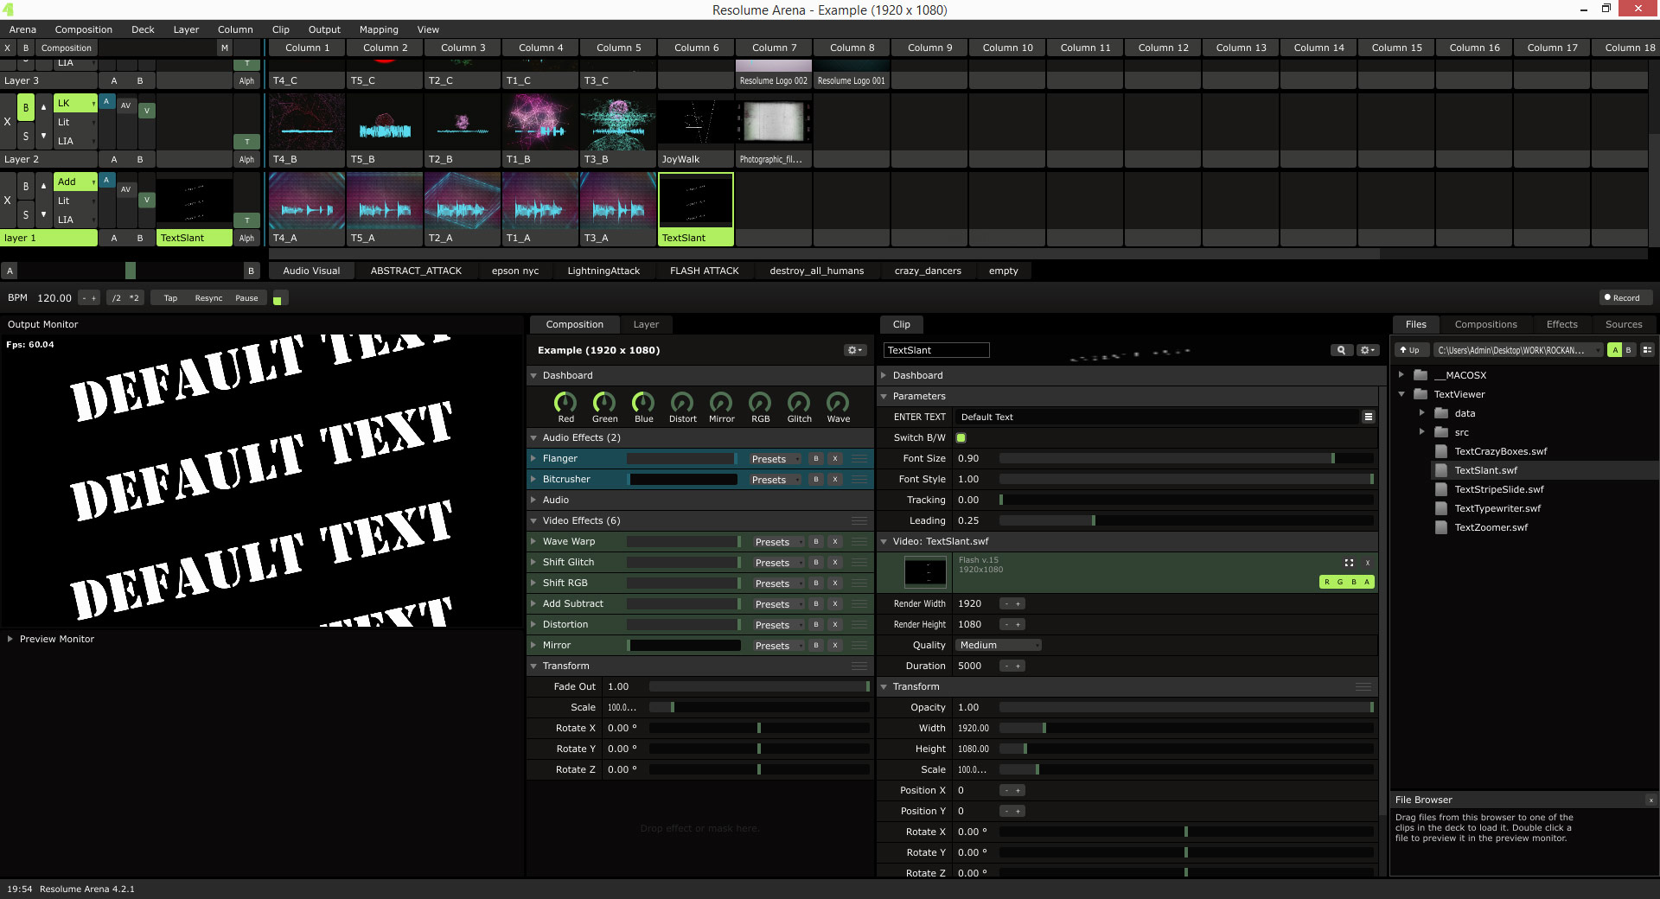Turn the Glitch knob on the Dashboard
1660x899 pixels.
[798, 403]
